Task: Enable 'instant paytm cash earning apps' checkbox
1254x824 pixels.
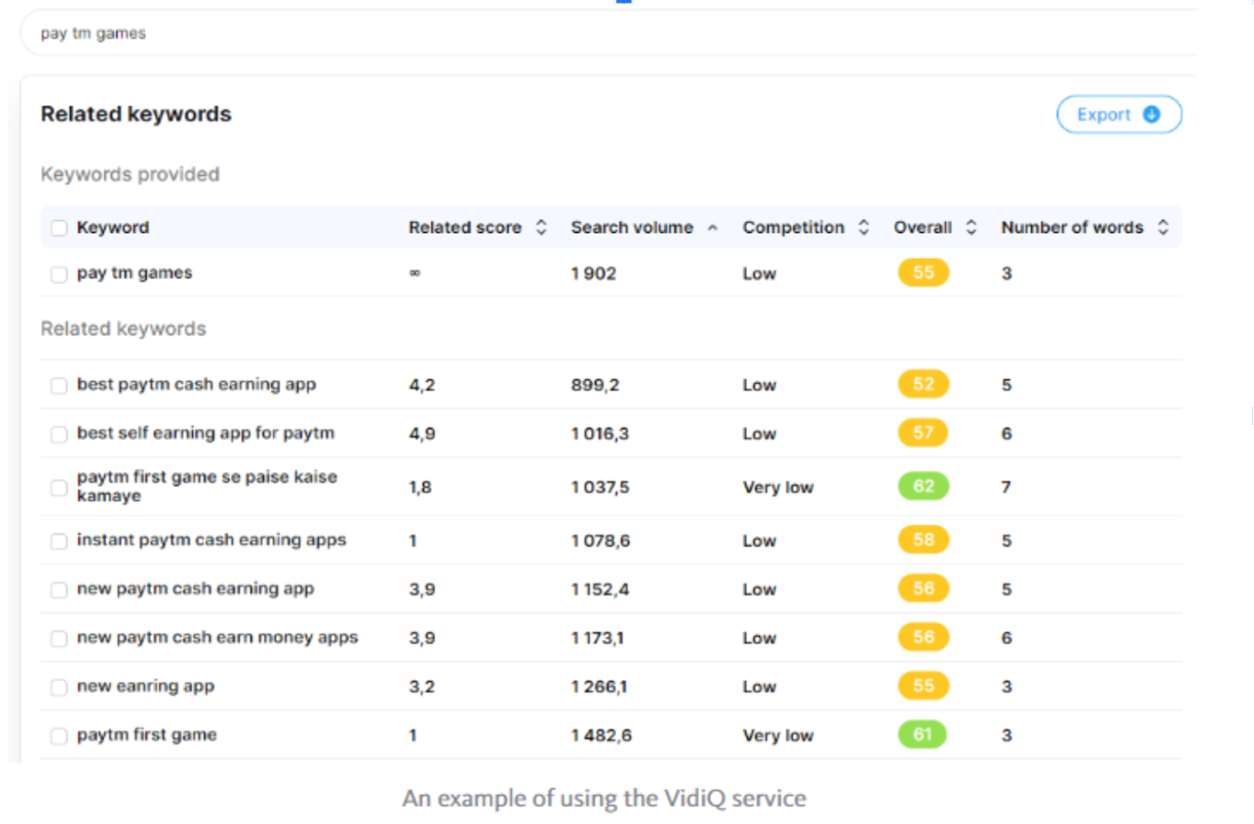Action: point(59,541)
